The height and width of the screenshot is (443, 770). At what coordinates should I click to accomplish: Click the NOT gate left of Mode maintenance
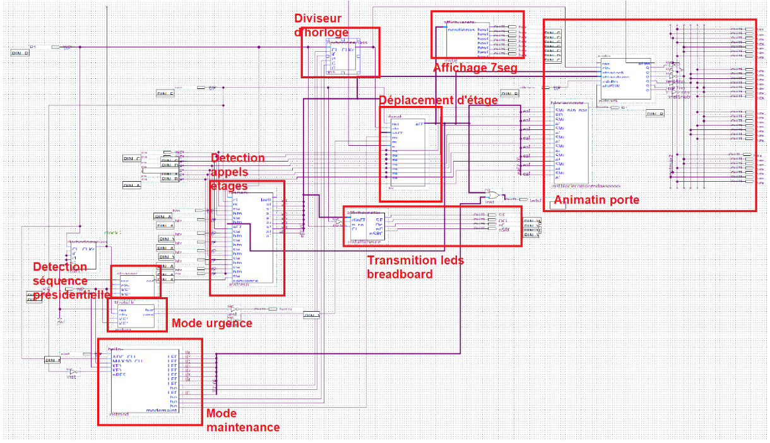(73, 372)
